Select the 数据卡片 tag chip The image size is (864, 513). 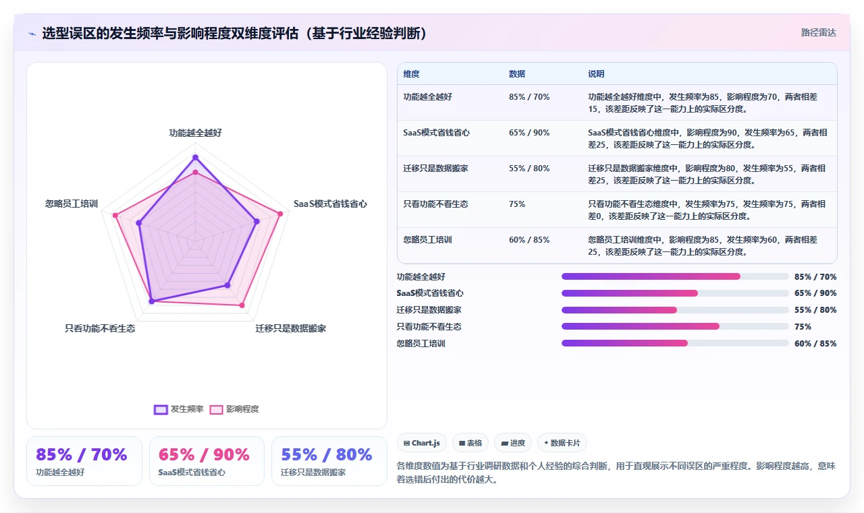pyautogui.click(x=562, y=443)
